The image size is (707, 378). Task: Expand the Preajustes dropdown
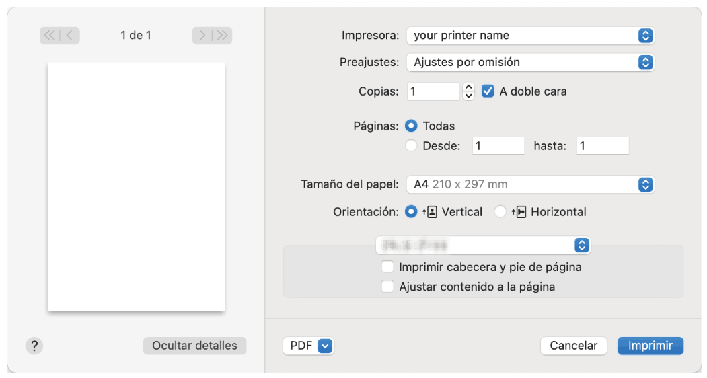(x=530, y=63)
